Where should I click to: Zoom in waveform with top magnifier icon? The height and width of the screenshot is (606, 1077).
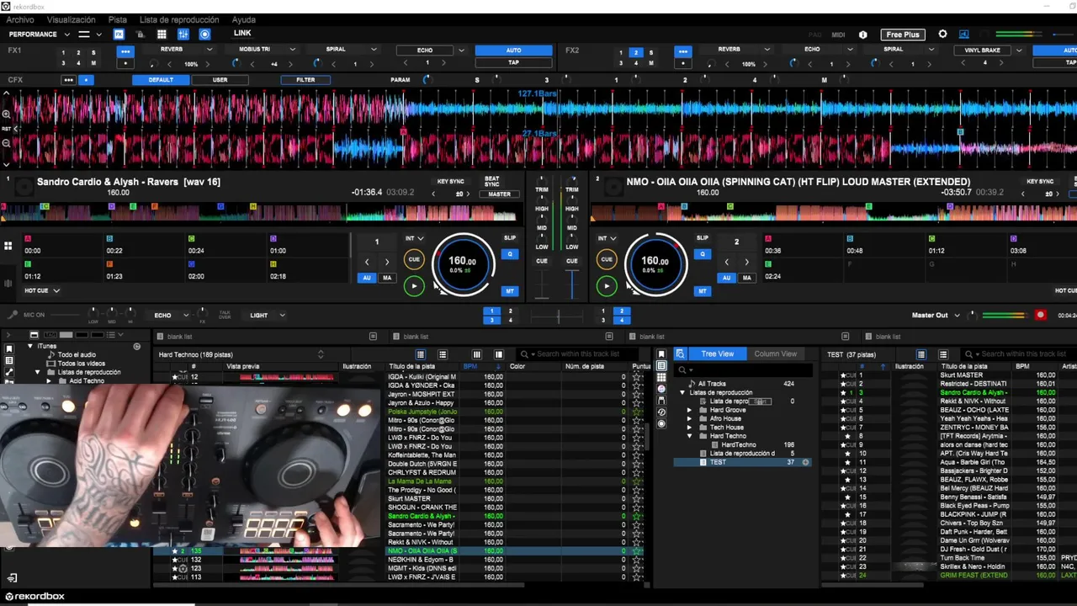click(6, 114)
